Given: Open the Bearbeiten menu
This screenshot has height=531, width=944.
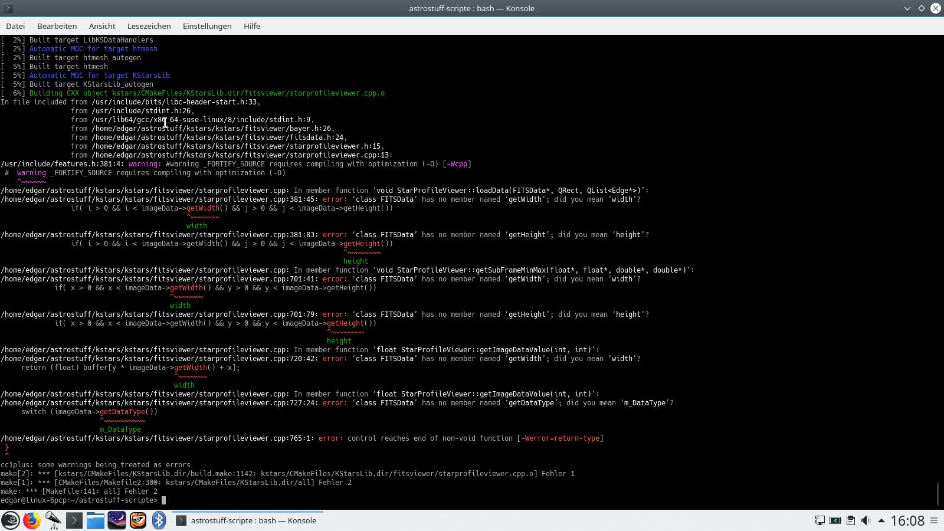Looking at the screenshot, I should [57, 26].
